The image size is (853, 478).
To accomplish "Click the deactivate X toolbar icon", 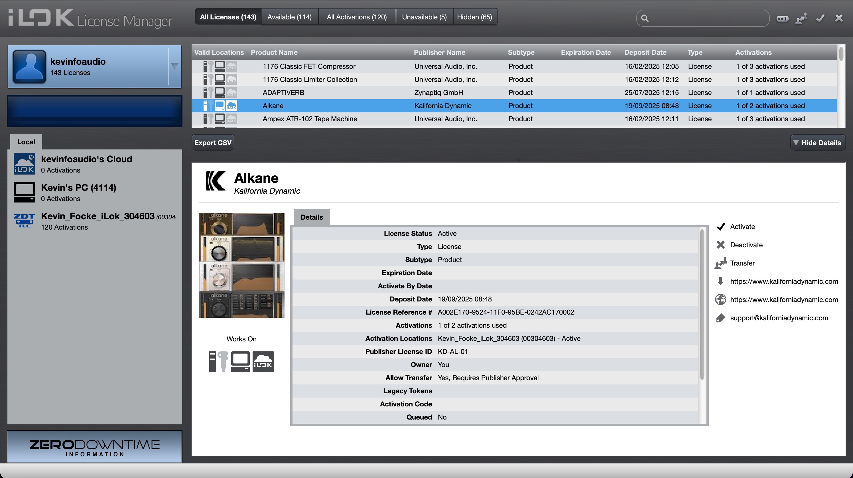I will tap(839, 18).
